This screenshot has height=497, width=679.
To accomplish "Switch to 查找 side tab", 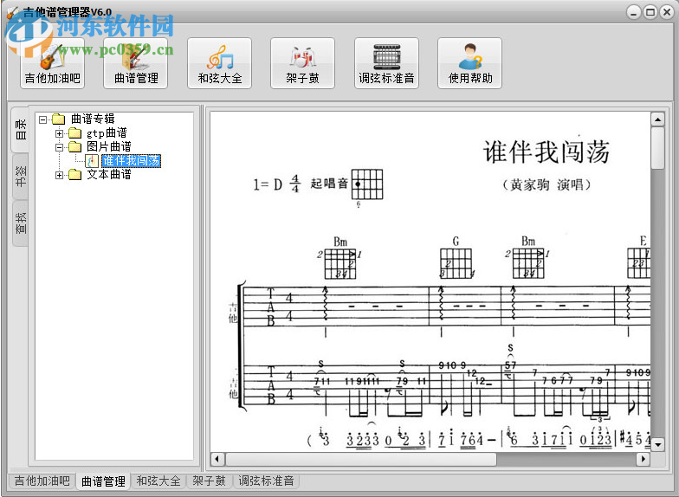I will point(21,223).
